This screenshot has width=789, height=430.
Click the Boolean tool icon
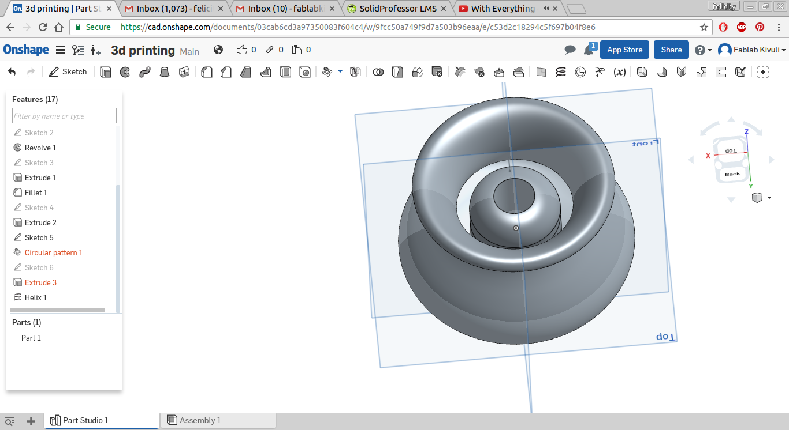[378, 72]
